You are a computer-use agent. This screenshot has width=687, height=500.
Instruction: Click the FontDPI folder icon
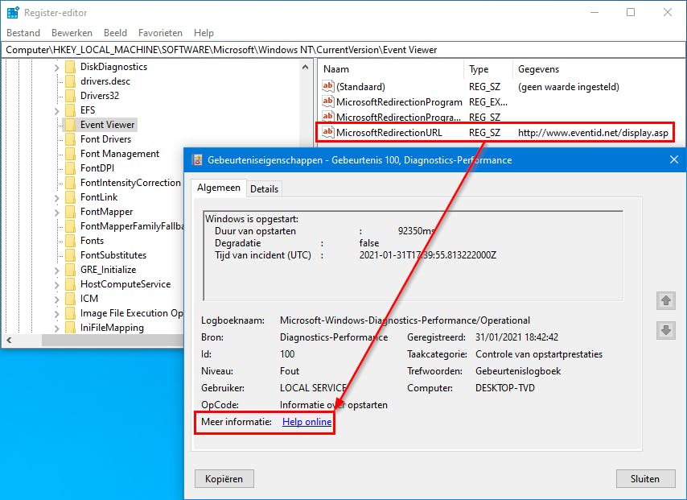click(x=70, y=168)
